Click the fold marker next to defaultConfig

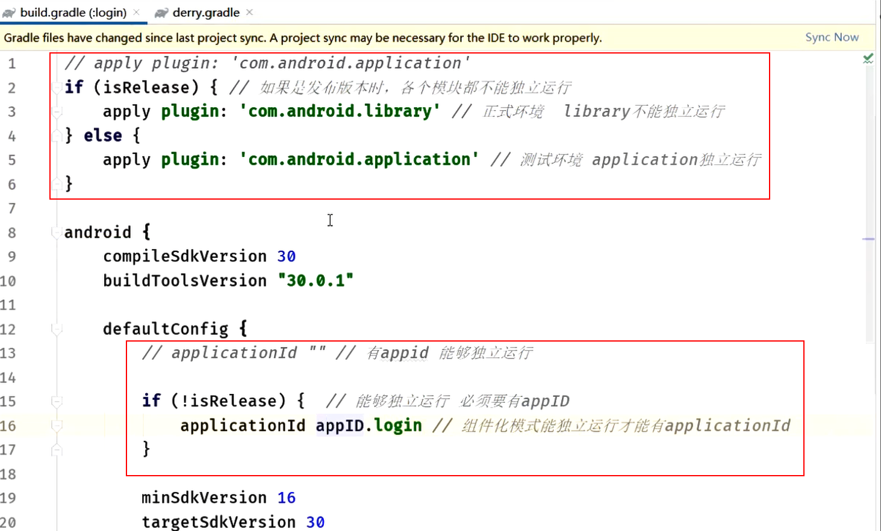[57, 328]
